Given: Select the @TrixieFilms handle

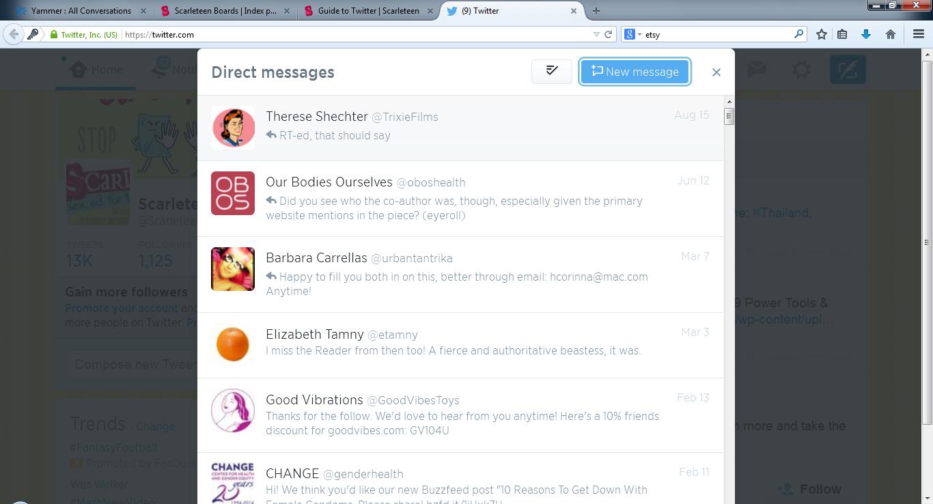Looking at the screenshot, I should point(405,117).
